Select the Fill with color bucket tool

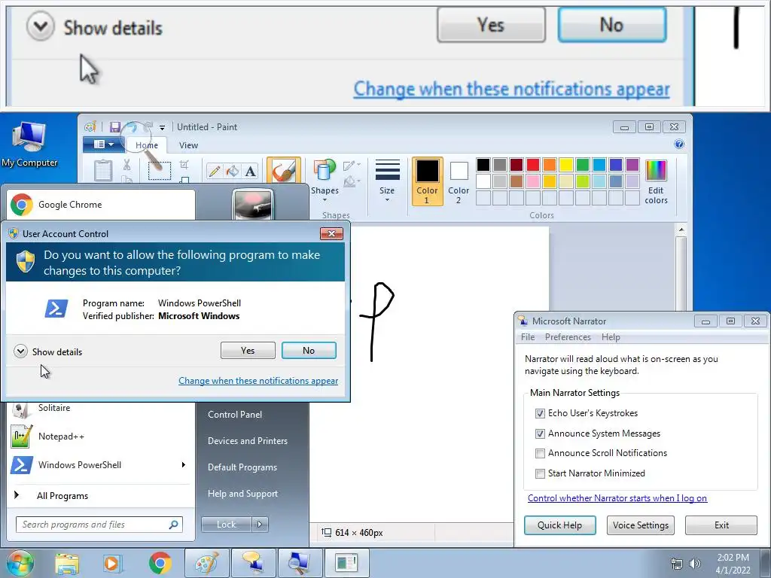[232, 171]
